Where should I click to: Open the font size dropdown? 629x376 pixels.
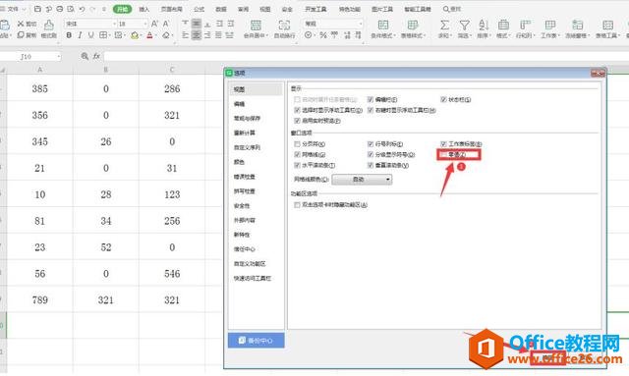tap(144, 24)
